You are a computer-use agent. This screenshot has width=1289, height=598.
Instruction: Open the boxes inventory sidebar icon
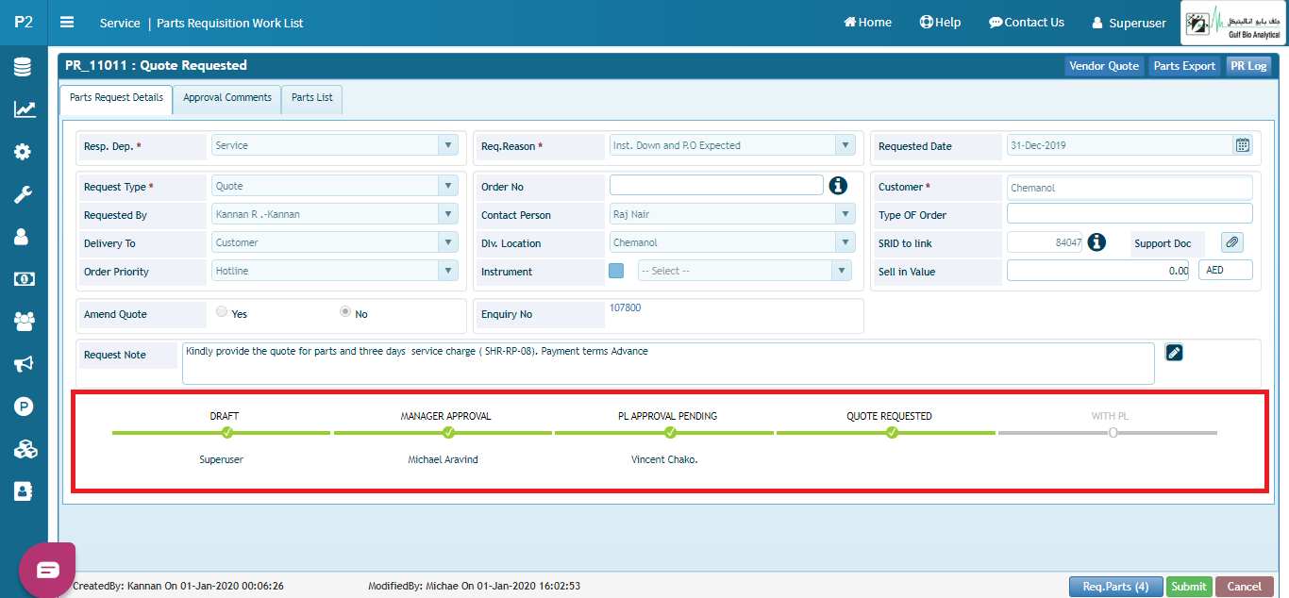coord(24,449)
